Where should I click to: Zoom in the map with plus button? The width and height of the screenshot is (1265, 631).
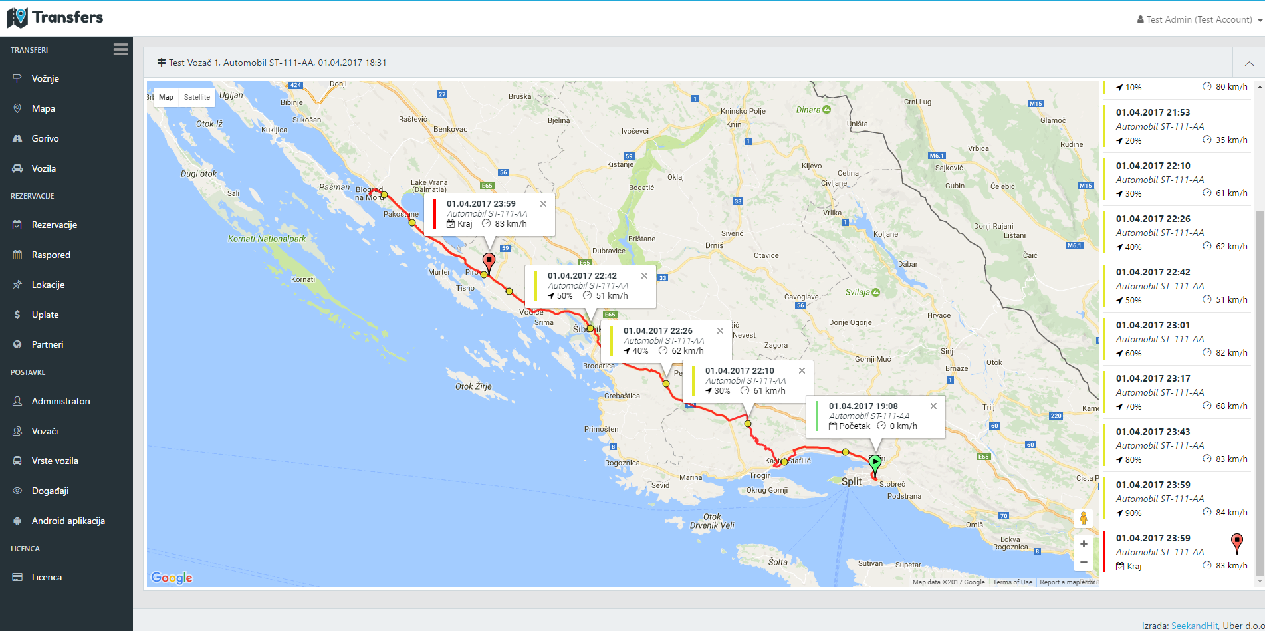click(1084, 544)
